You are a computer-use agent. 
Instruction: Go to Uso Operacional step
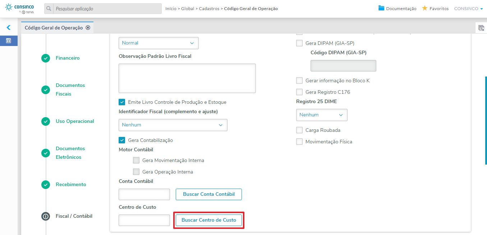pos(75,121)
